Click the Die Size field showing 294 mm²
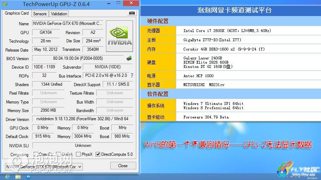The height and width of the screenshot is (180, 321). point(93,41)
